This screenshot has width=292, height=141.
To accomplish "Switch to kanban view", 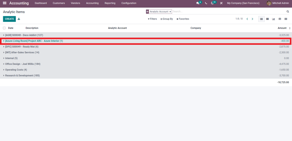I will point(267,19).
